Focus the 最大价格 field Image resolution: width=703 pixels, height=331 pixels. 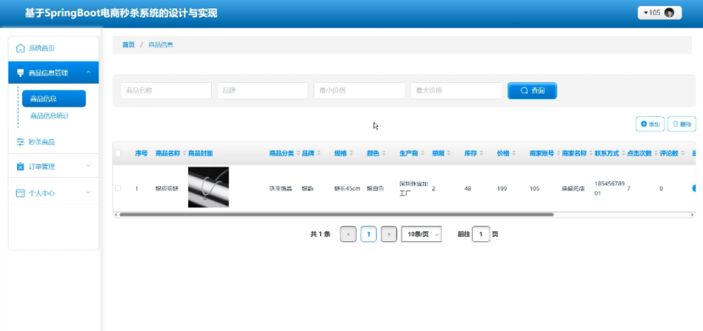456,91
